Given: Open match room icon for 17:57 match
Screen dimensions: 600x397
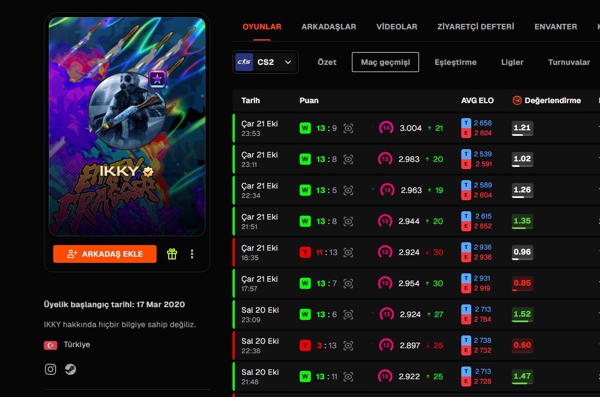Looking at the screenshot, I should pyautogui.click(x=348, y=283).
